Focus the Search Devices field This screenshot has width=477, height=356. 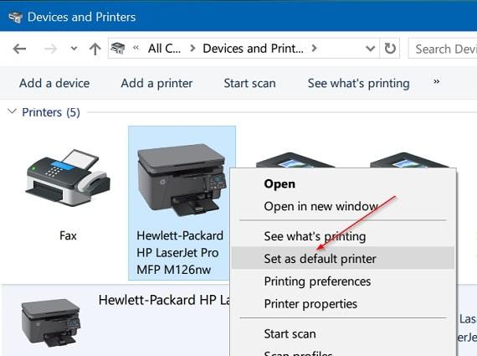point(443,49)
